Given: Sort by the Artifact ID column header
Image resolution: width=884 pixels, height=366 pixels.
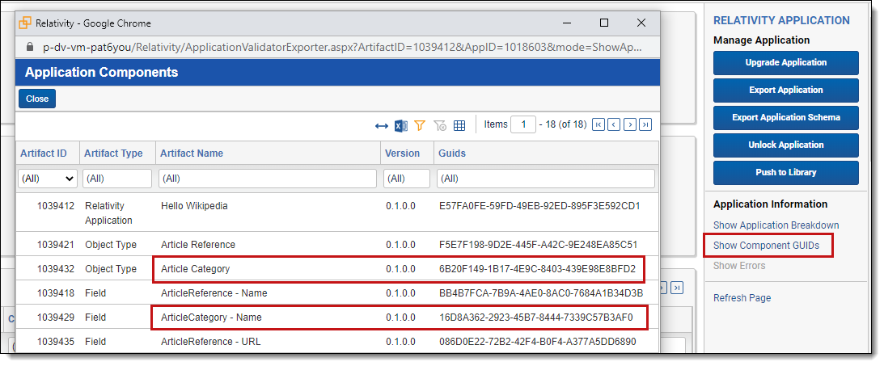Looking at the screenshot, I should [44, 154].
